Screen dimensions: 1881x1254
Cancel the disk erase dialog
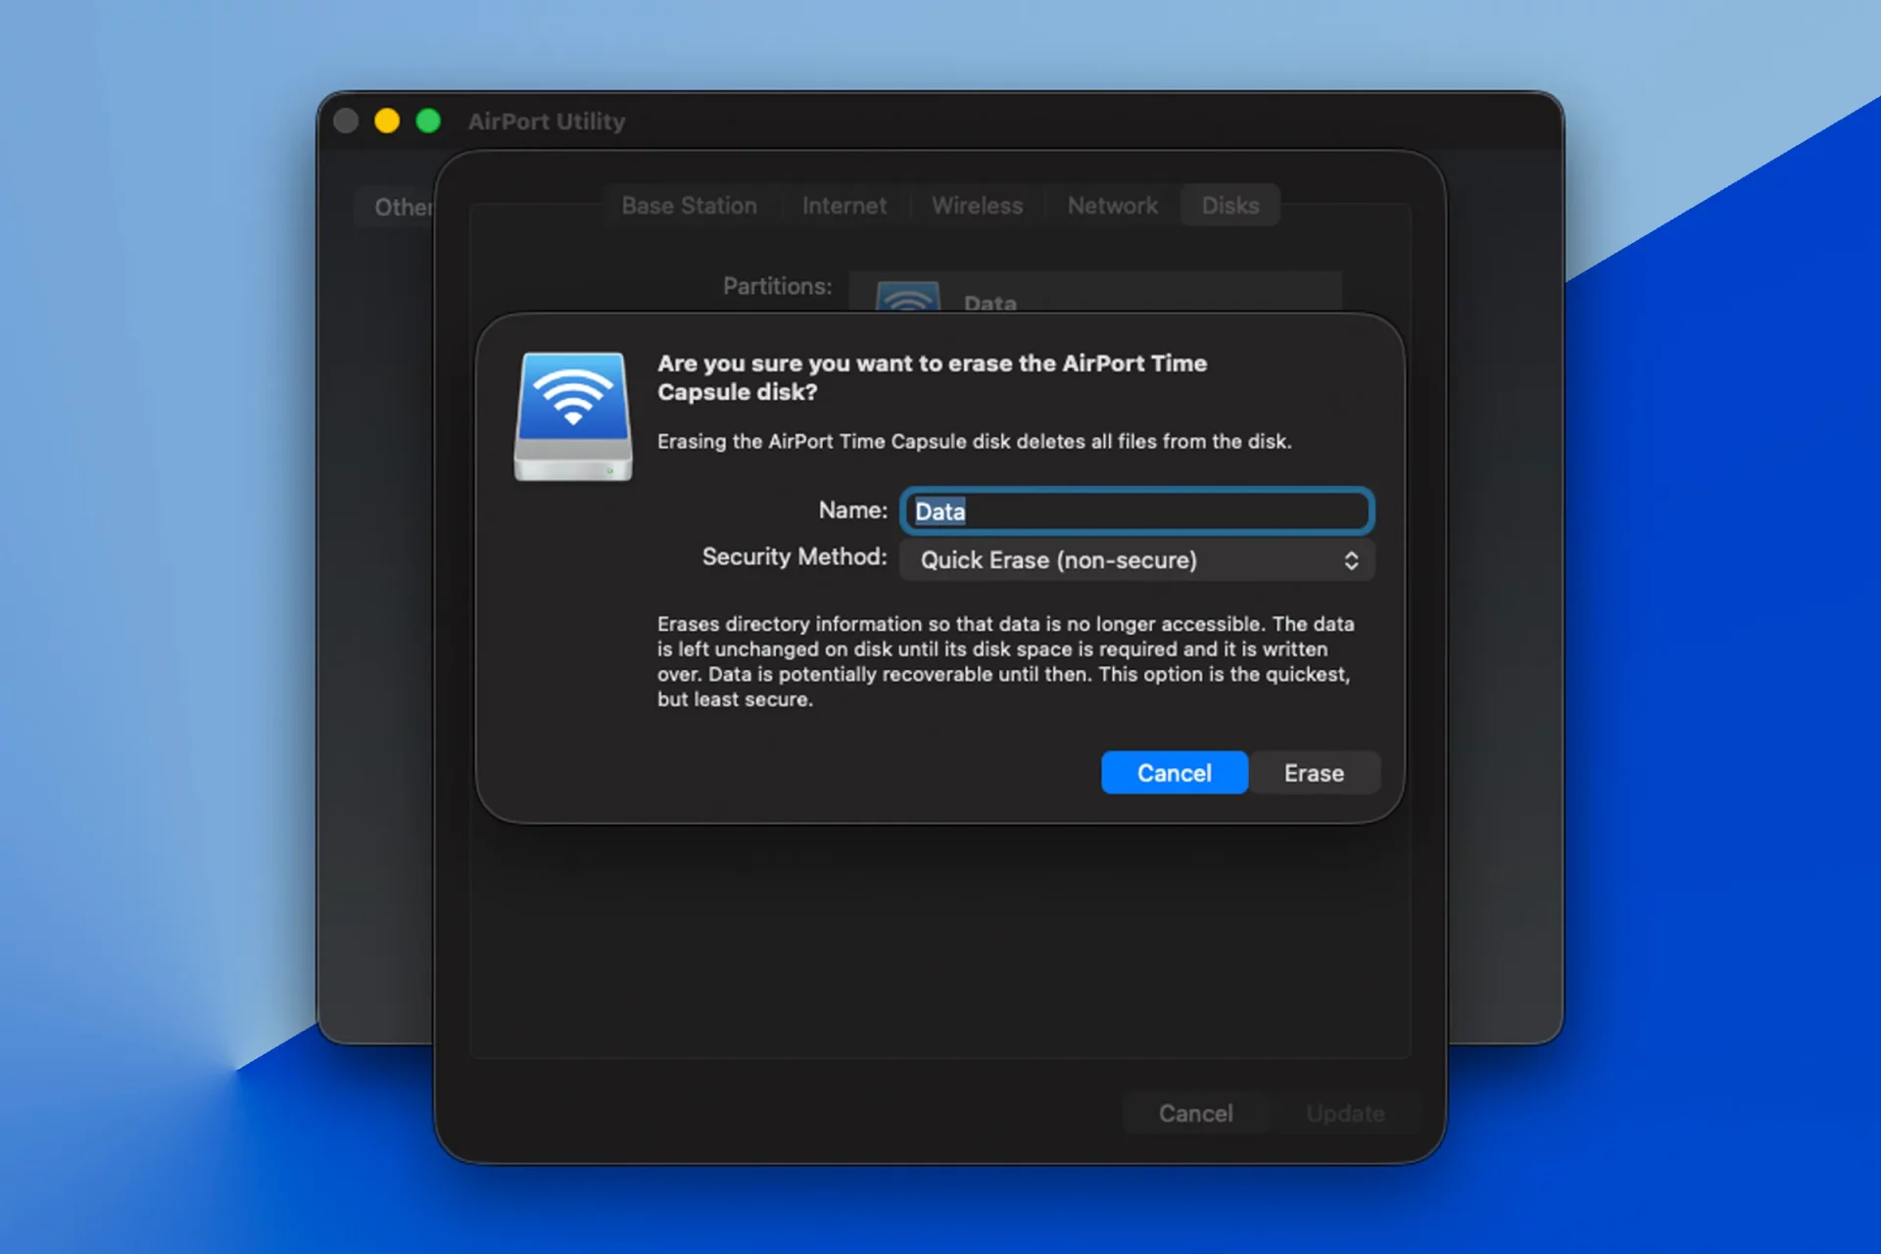1174,772
